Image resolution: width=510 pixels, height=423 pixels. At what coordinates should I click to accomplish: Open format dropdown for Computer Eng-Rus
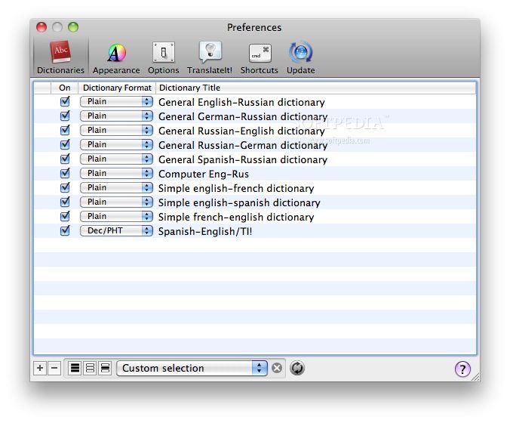click(116, 173)
